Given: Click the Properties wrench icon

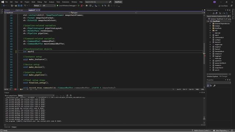Looking at the screenshot, I should click(x=214, y=85).
